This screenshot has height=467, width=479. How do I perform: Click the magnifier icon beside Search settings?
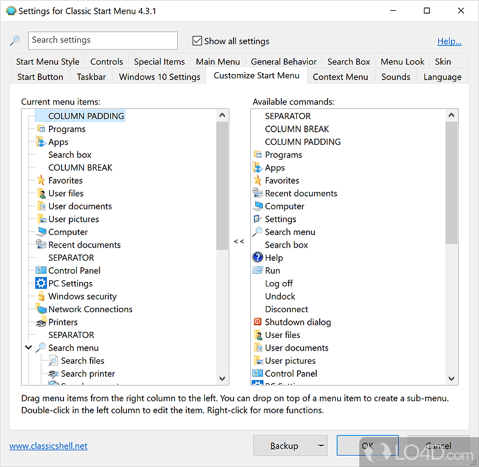(15, 41)
